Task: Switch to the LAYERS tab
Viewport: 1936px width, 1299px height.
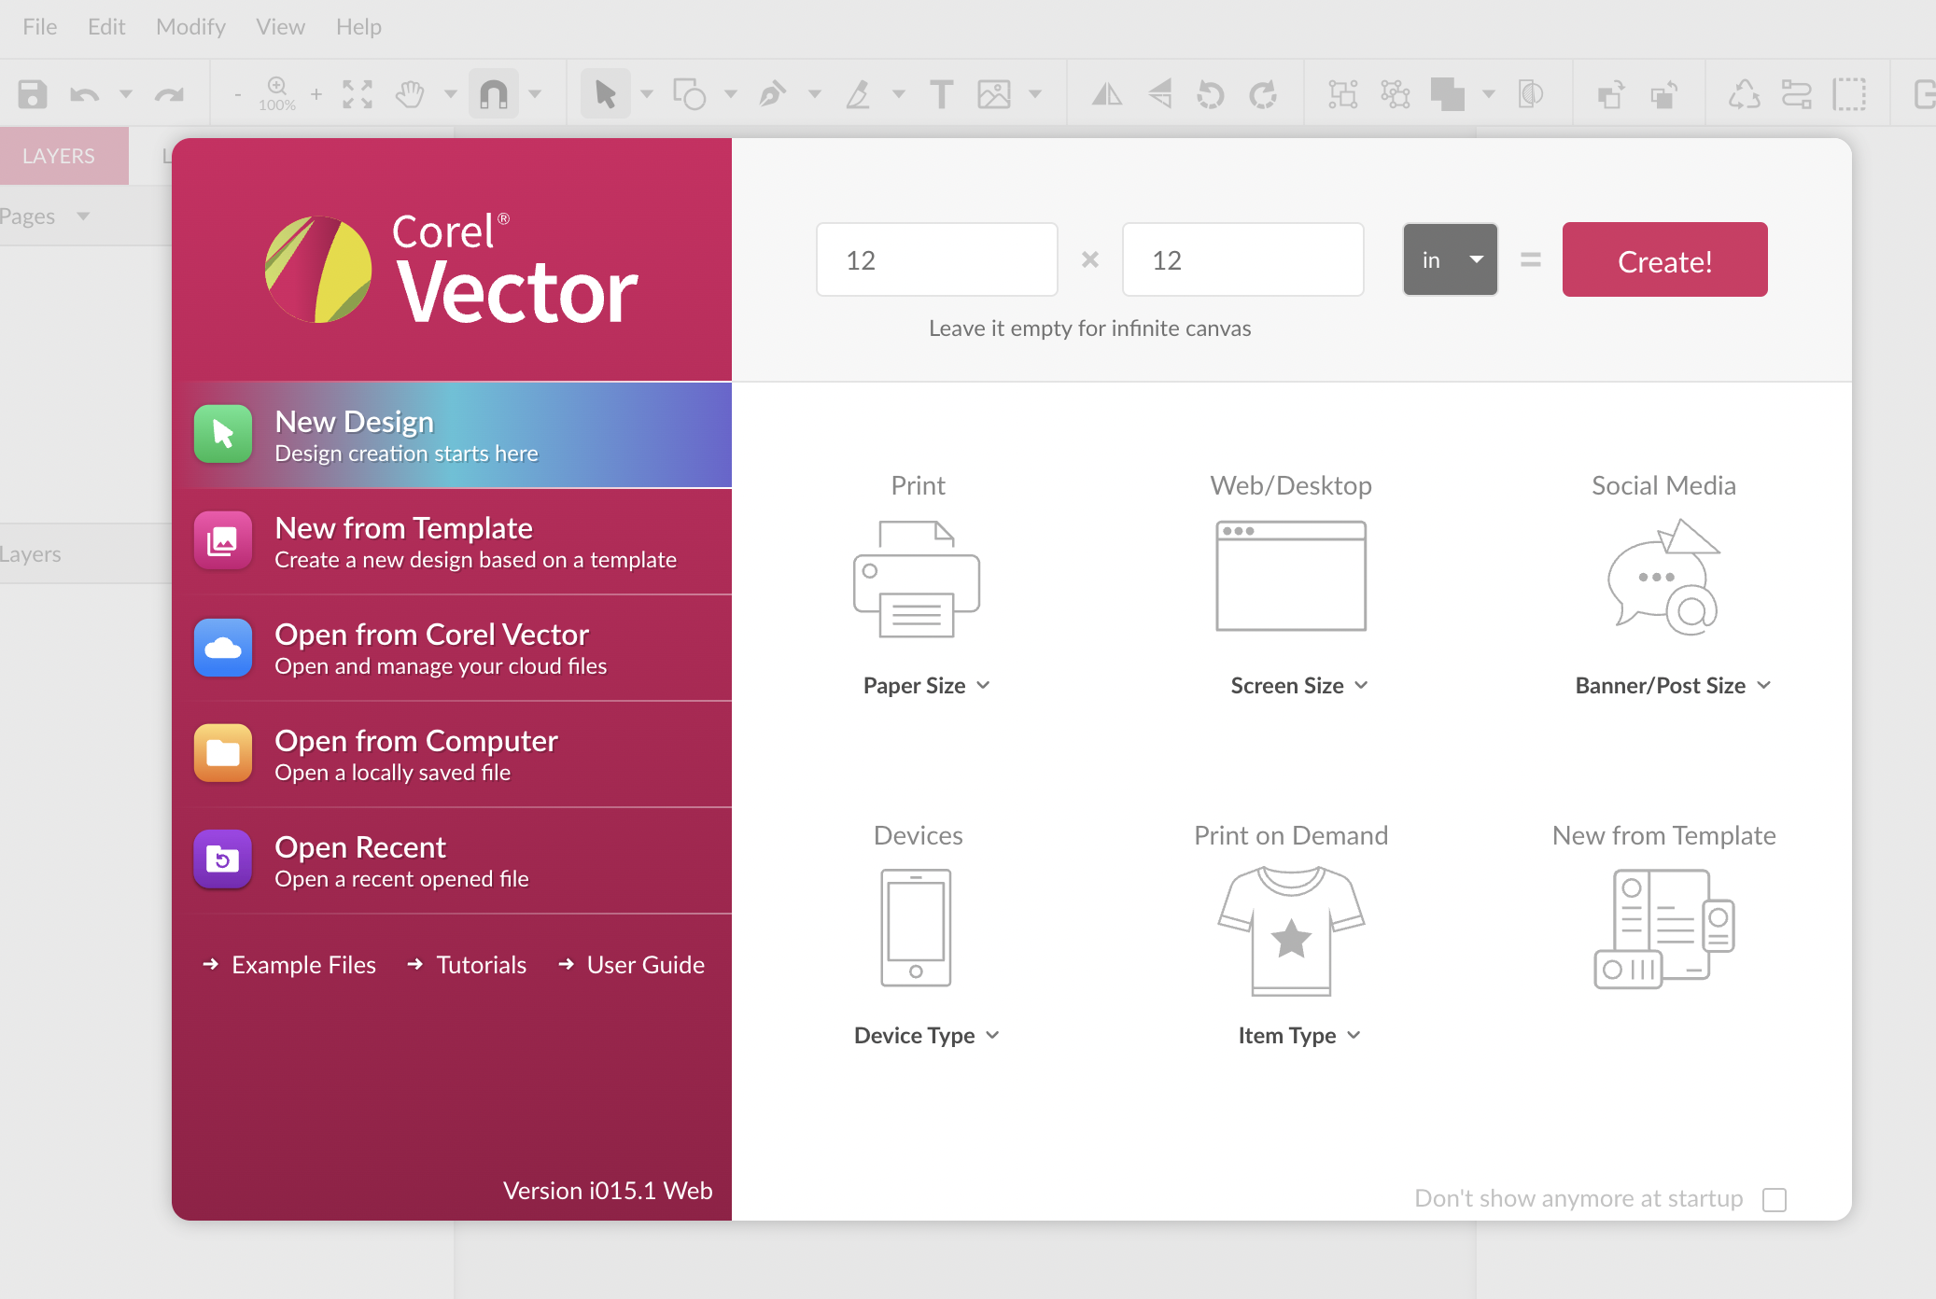Action: pyautogui.click(x=59, y=156)
